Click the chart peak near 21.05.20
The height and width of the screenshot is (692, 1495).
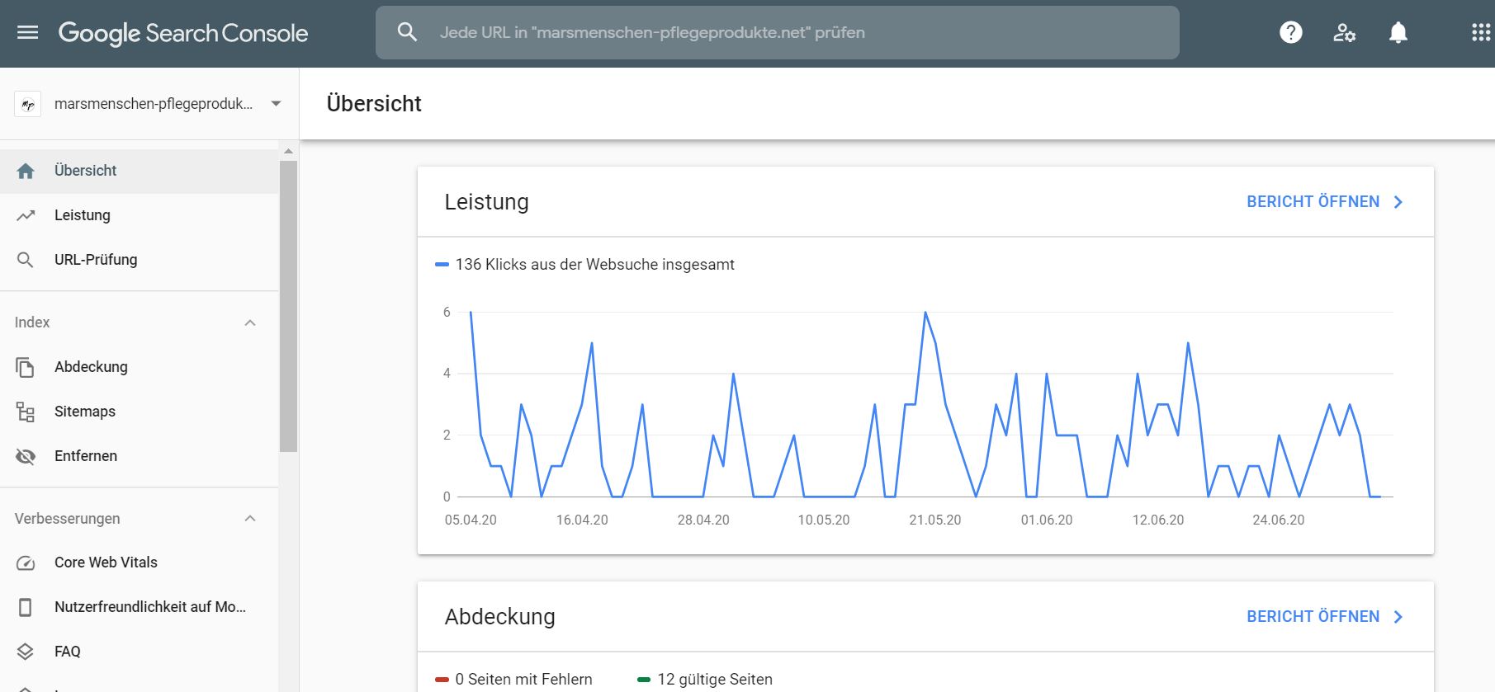pos(925,312)
